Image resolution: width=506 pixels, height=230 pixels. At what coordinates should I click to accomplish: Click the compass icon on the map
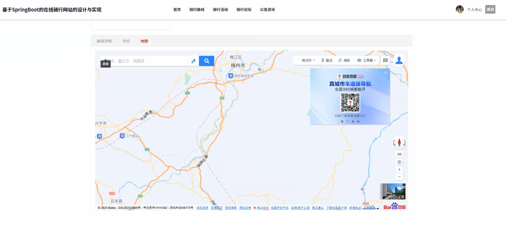point(399,142)
